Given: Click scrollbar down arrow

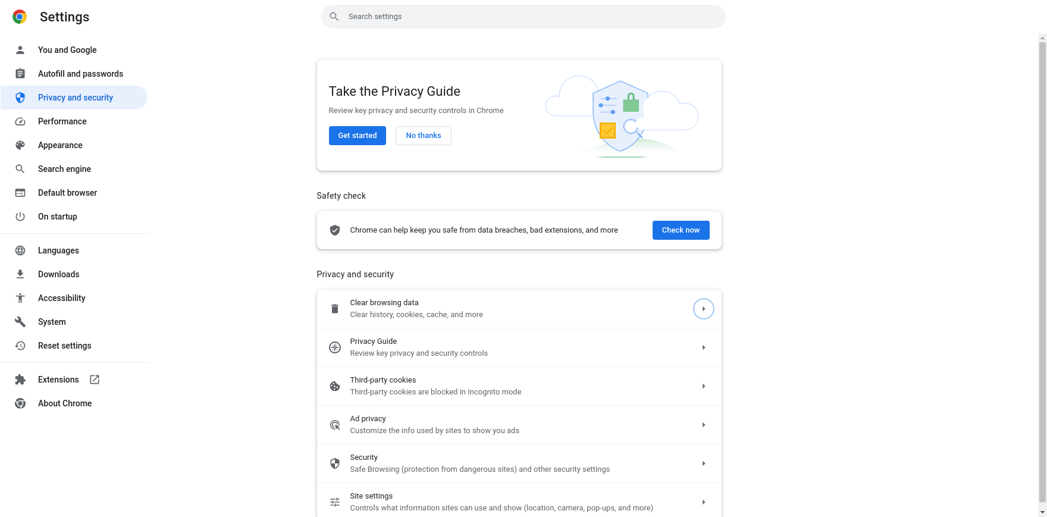Looking at the screenshot, I should click(x=1042, y=512).
